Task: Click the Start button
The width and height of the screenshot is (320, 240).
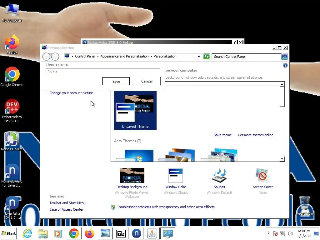Action: click(x=8, y=233)
